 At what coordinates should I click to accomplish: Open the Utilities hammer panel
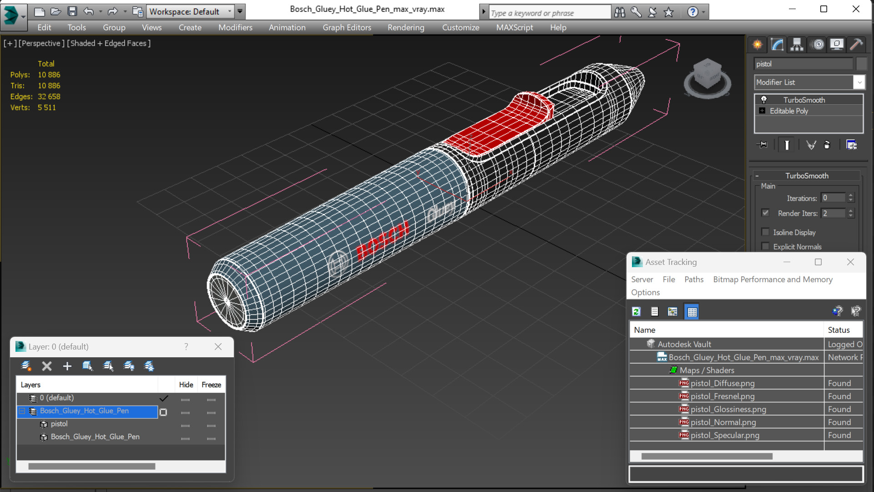[856, 44]
